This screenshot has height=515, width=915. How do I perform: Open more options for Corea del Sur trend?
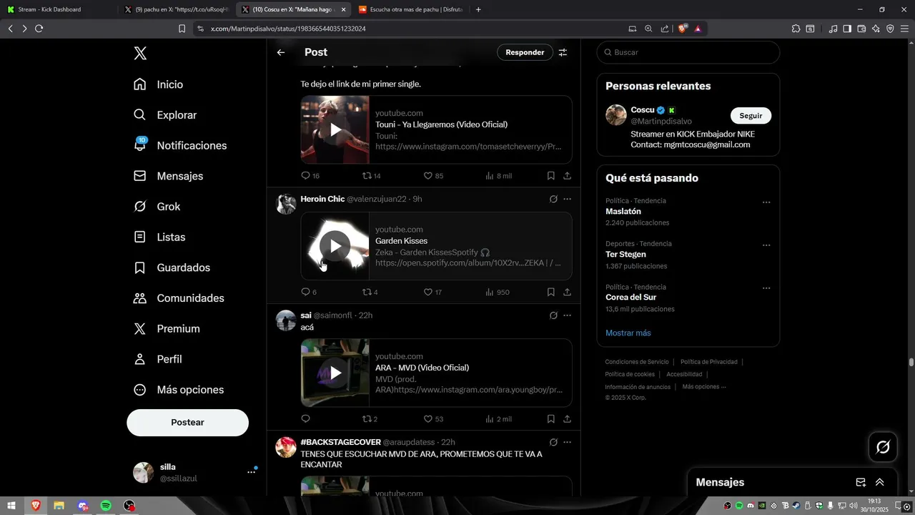pos(766,288)
